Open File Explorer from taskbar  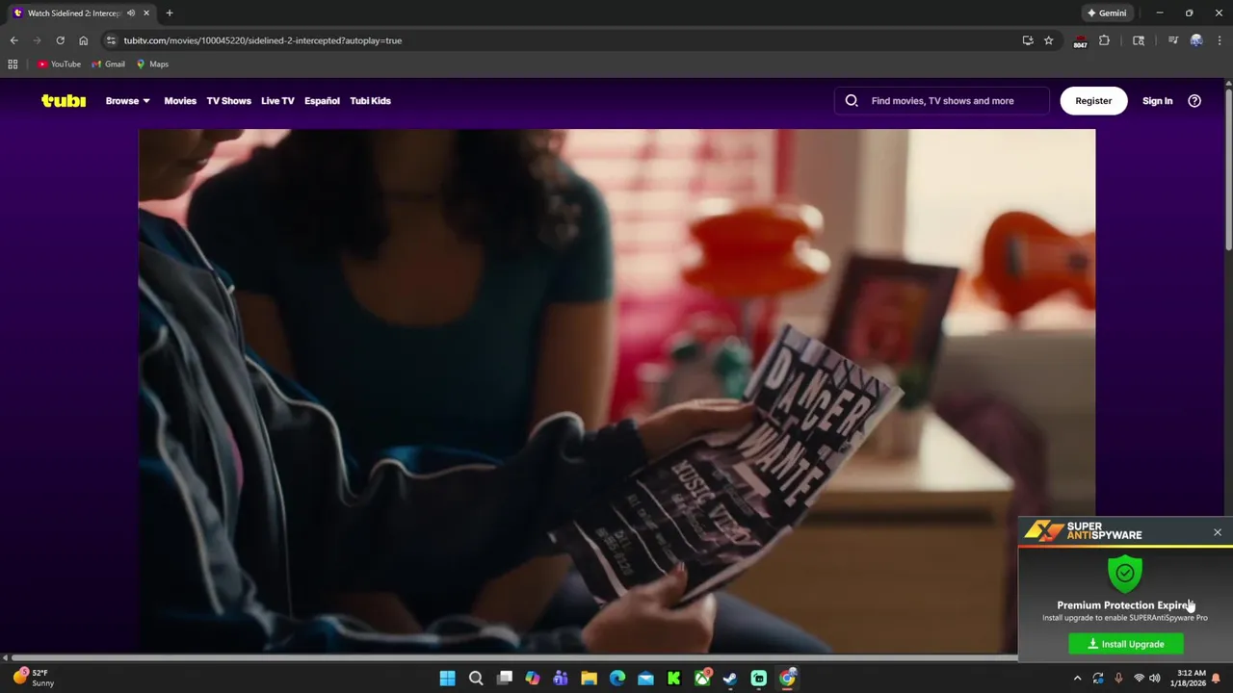coord(589,679)
